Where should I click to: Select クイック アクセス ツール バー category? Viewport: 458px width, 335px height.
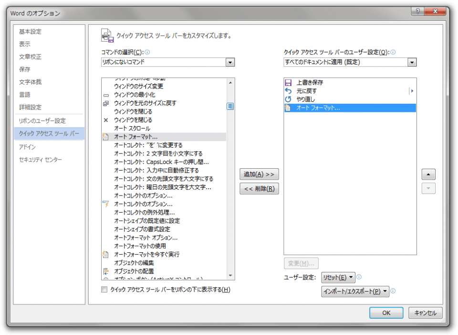(x=49, y=133)
